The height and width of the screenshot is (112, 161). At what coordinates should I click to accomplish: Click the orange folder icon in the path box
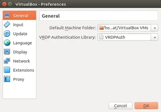coord(101,28)
